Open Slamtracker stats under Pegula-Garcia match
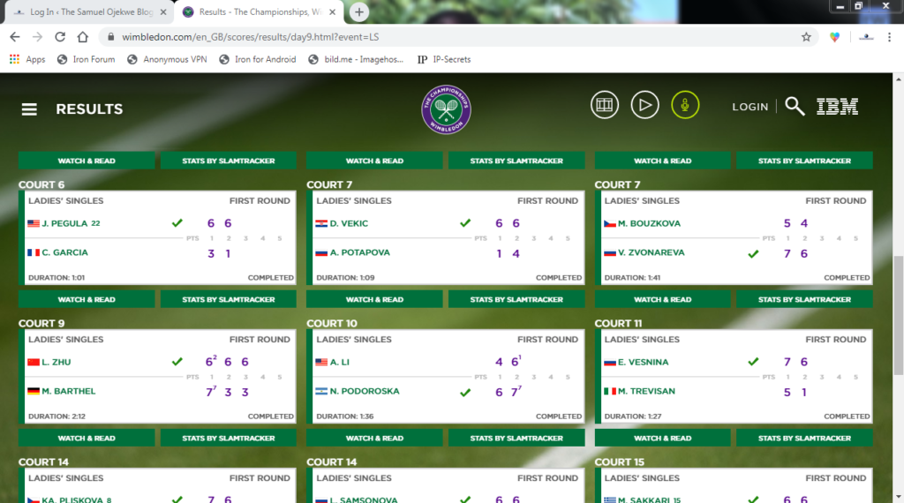 [229, 300]
